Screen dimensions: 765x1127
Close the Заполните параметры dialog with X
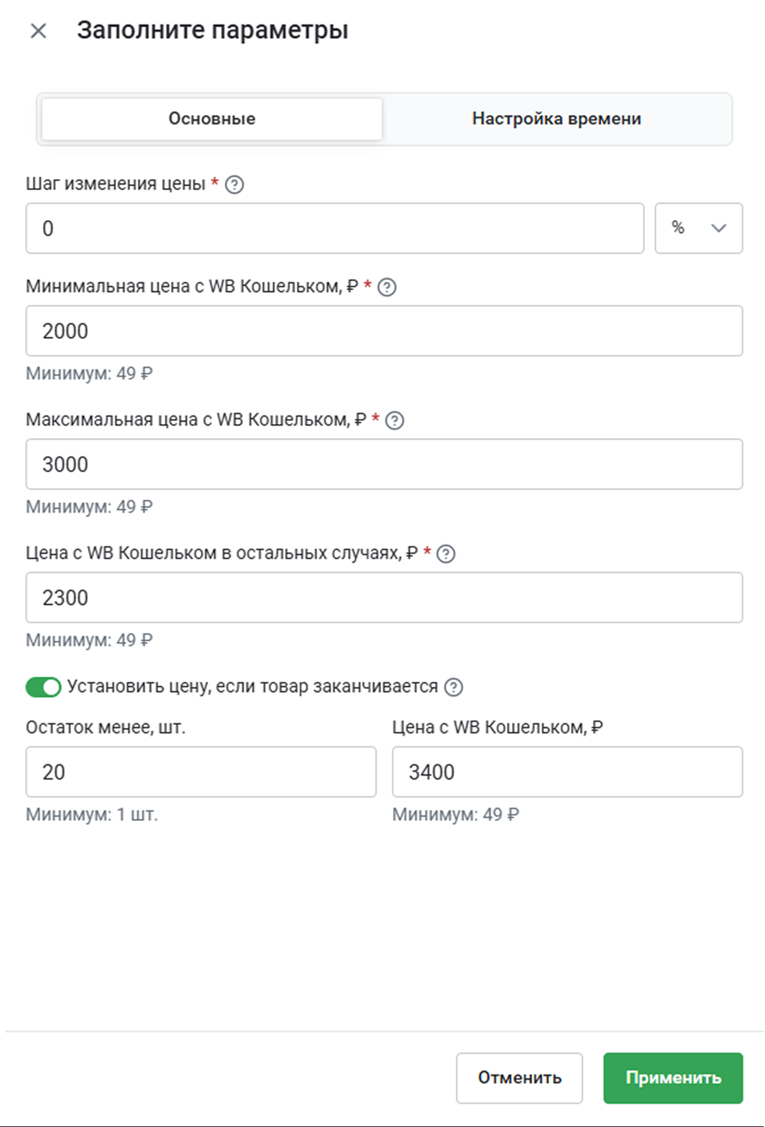click(38, 31)
